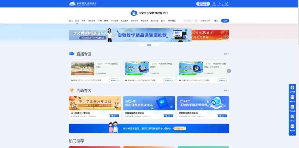Select the highlighted active carousel indicator
Image resolution: width=299 pixels, height=148 pixels.
[149, 45]
